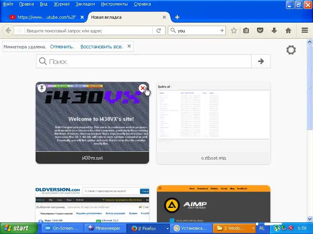313x234 pixels.
Task: Focus the Поиск field on new tab page
Action: coord(144,61)
